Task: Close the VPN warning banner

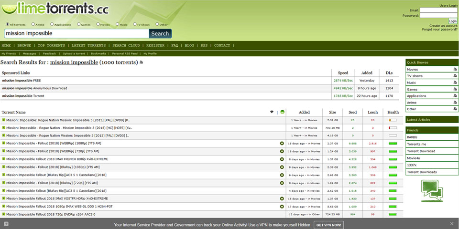Action: point(452,224)
